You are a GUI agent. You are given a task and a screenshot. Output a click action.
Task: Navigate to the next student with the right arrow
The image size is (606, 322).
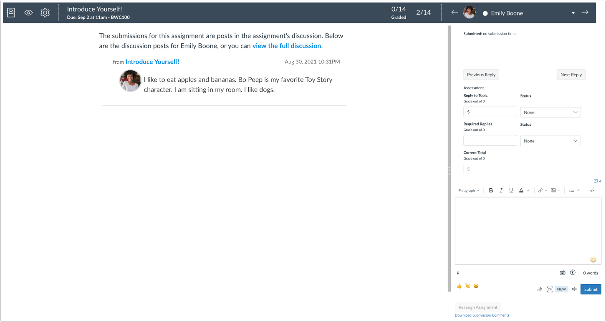(585, 12)
